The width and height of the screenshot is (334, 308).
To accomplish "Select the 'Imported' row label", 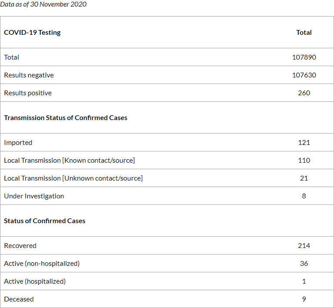I will pyautogui.click(x=18, y=143).
